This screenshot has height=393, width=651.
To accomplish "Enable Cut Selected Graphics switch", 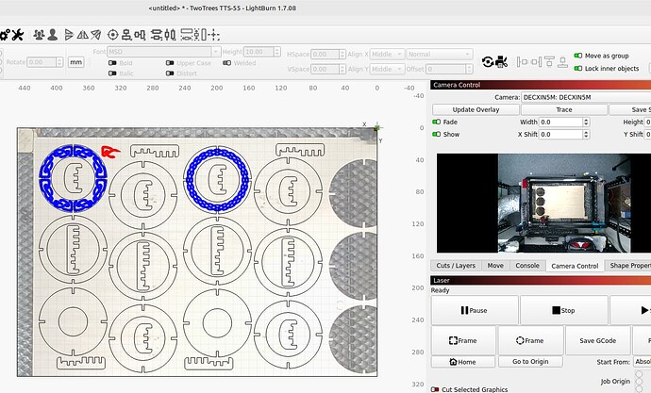I will pyautogui.click(x=435, y=389).
